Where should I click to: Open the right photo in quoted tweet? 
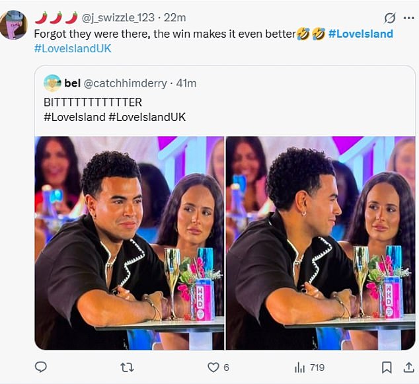(x=321, y=243)
